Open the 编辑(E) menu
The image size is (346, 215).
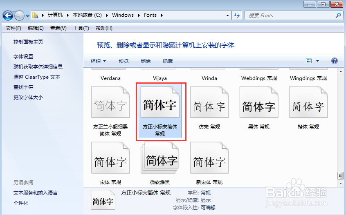tap(36, 28)
